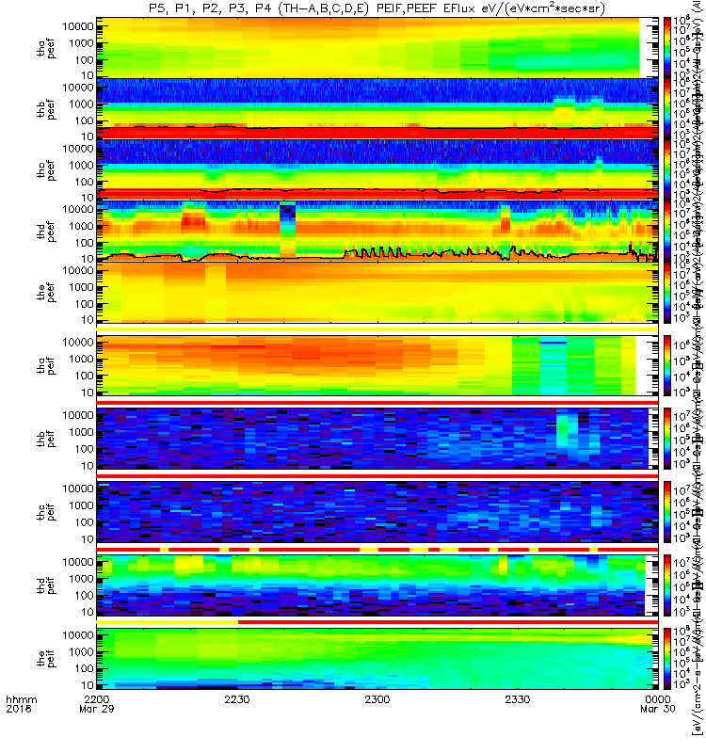
Task: Click the 2300 time axis tick label
Action: click(x=377, y=699)
